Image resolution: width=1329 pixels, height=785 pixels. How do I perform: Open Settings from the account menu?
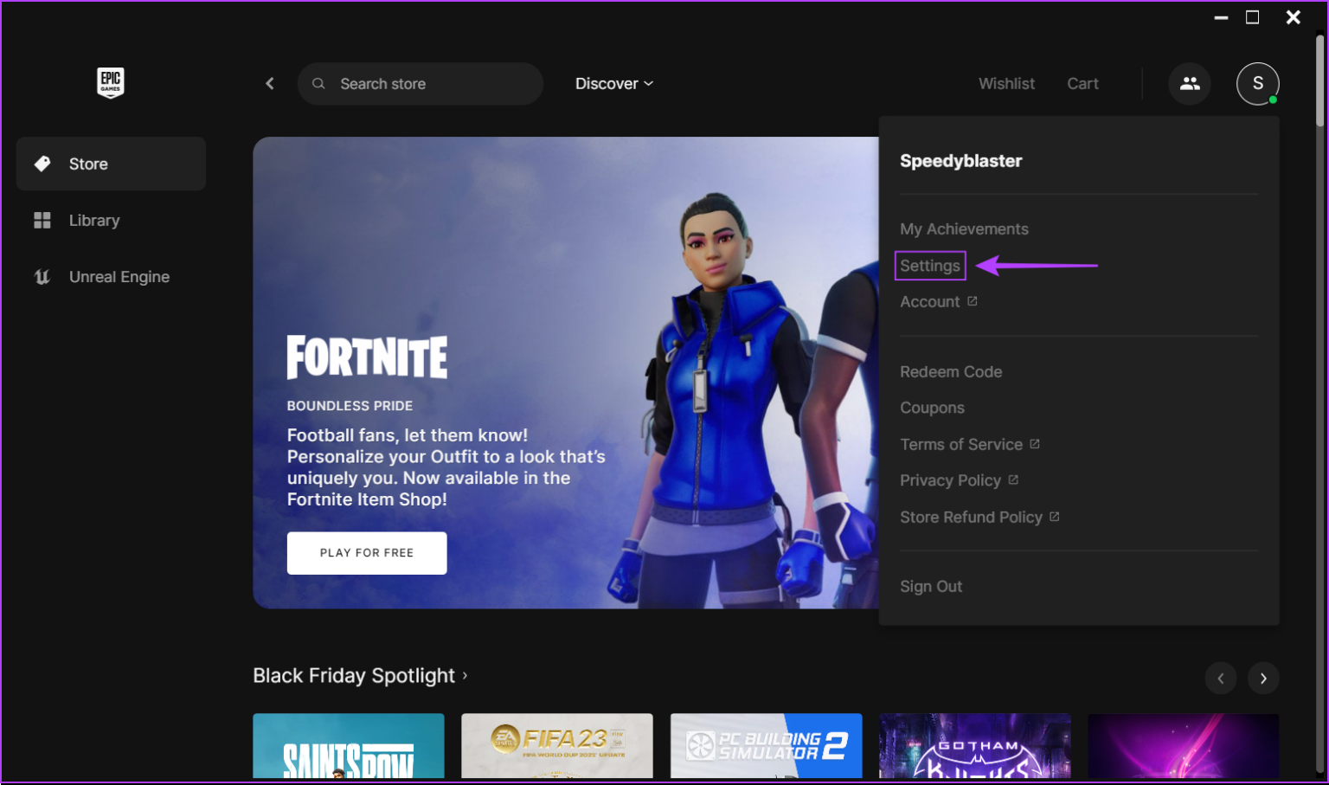[x=929, y=265]
